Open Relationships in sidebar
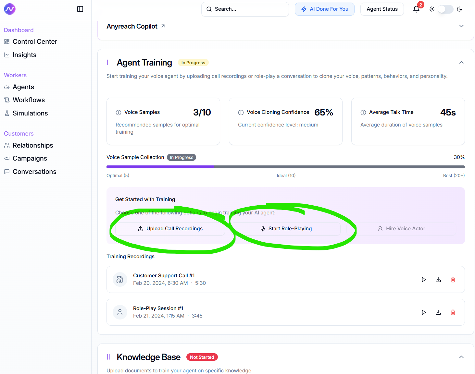 click(29, 145)
